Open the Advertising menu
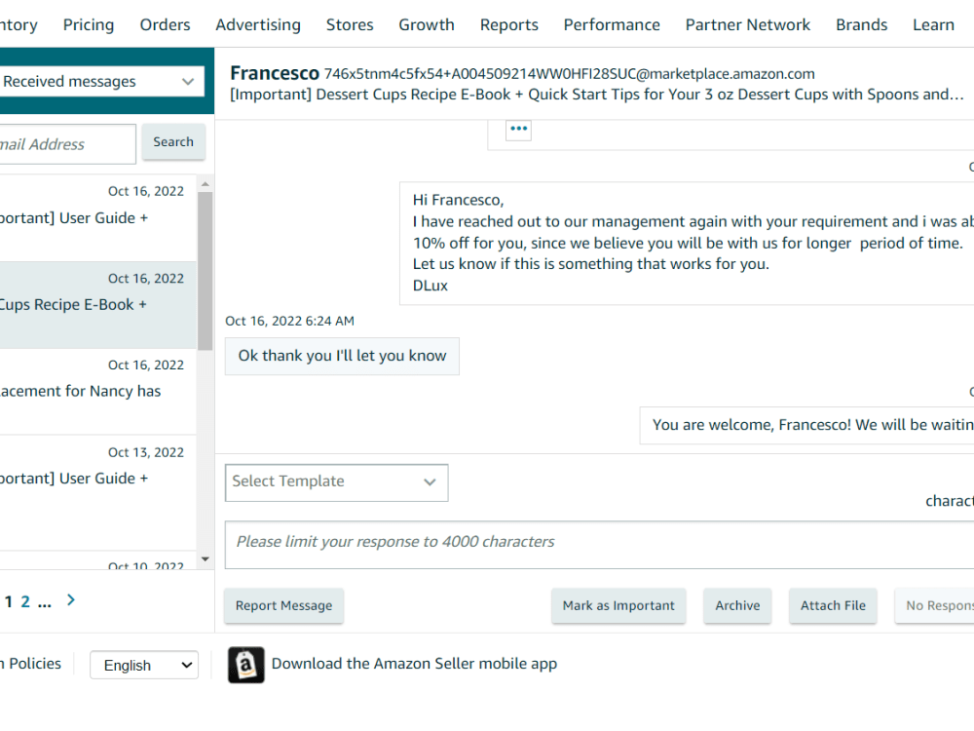974x731 pixels. (x=258, y=25)
